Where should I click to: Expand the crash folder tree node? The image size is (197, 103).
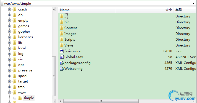point(10,9)
